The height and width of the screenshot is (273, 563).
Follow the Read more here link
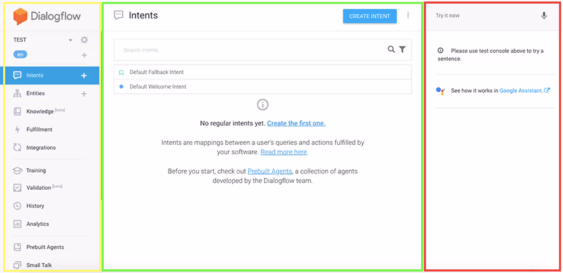tap(284, 152)
